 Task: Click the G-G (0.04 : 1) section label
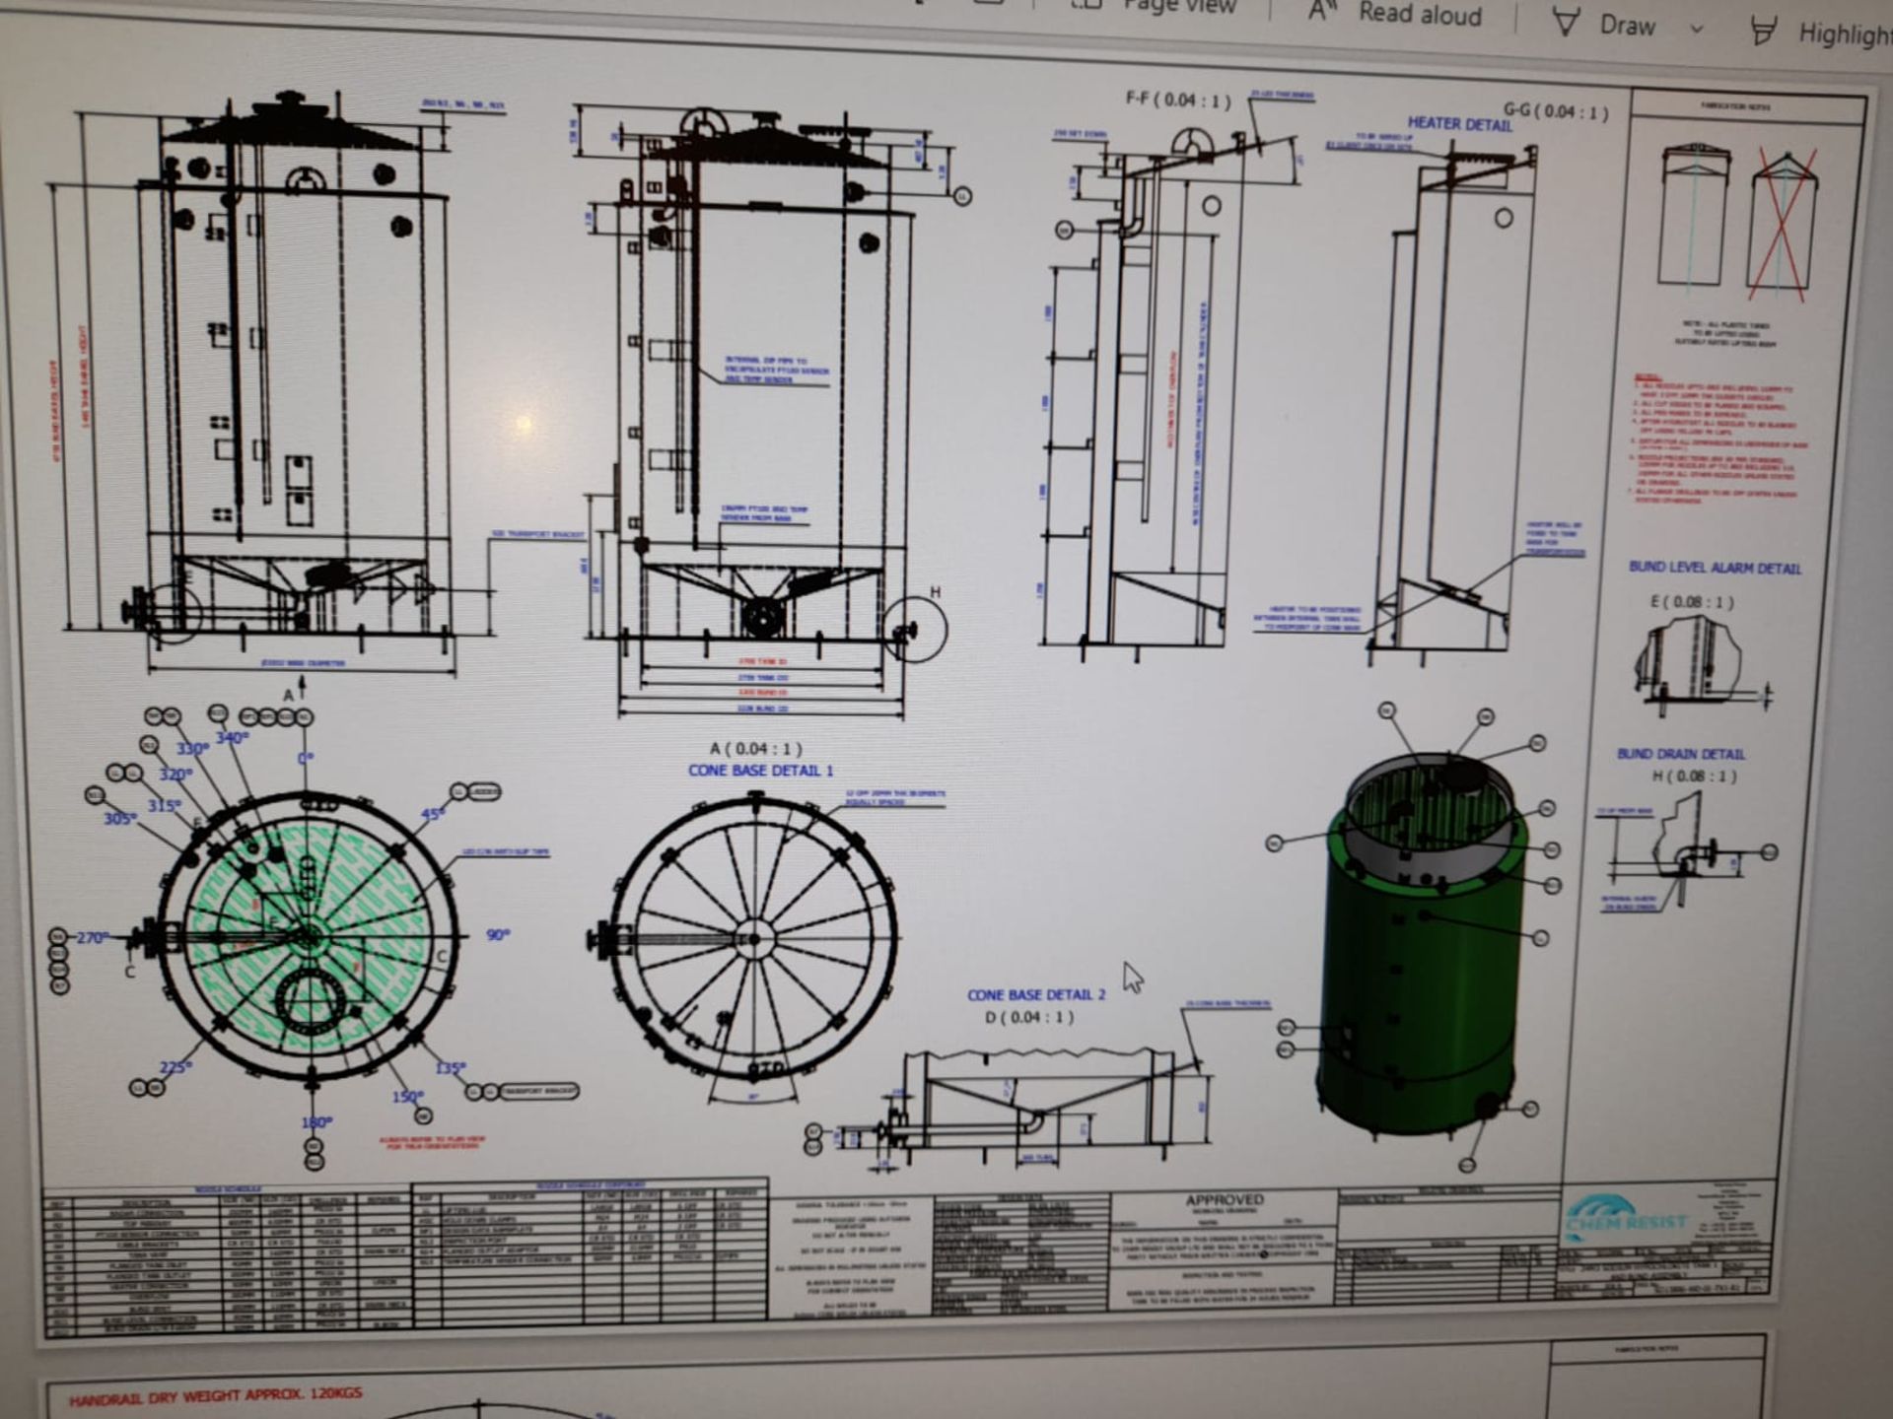click(x=1556, y=111)
